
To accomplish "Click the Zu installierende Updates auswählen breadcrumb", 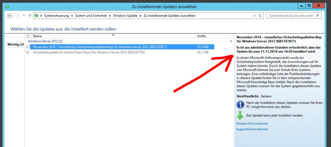I will click(169, 16).
